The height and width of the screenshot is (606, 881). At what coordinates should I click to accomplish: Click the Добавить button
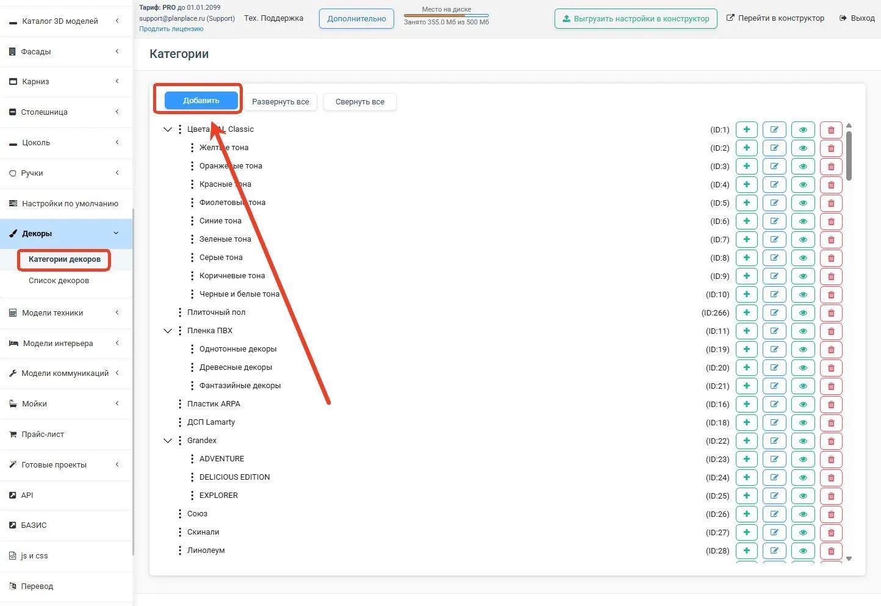tap(201, 101)
